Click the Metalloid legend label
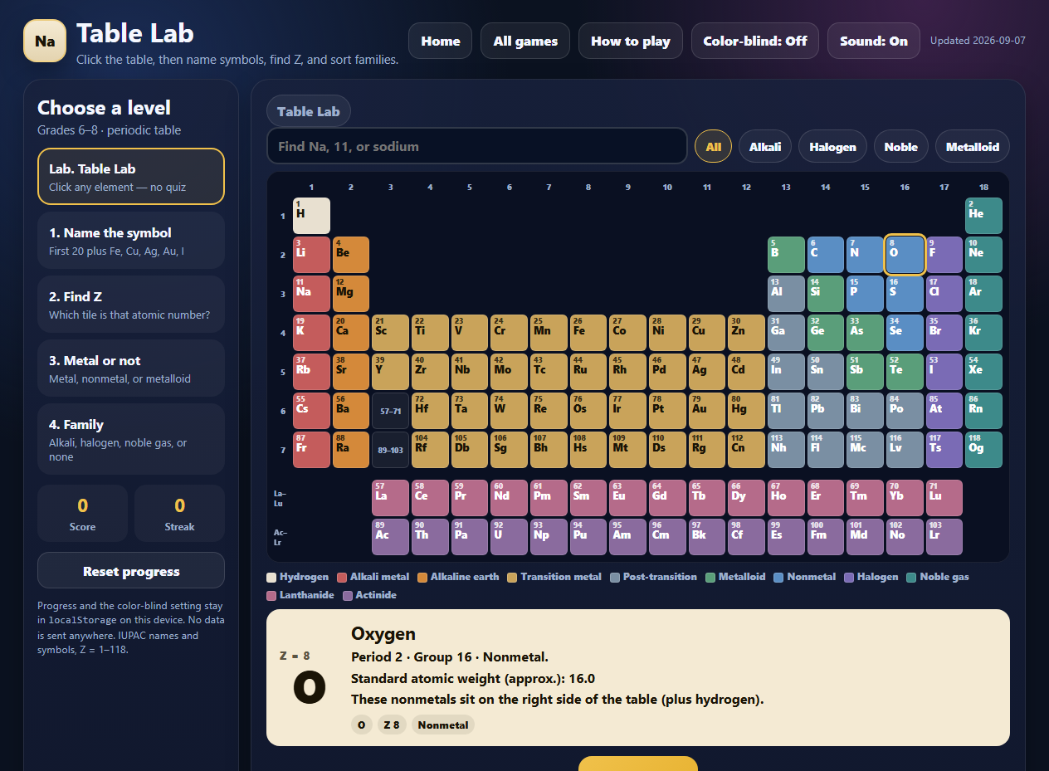1049x771 pixels. (742, 577)
